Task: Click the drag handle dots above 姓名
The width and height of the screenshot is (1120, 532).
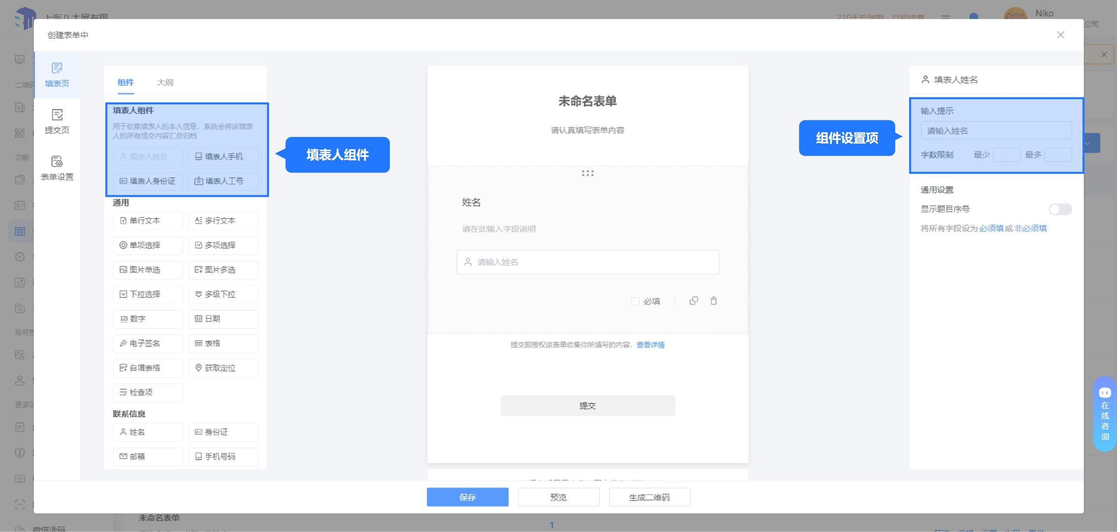Action: [x=588, y=173]
